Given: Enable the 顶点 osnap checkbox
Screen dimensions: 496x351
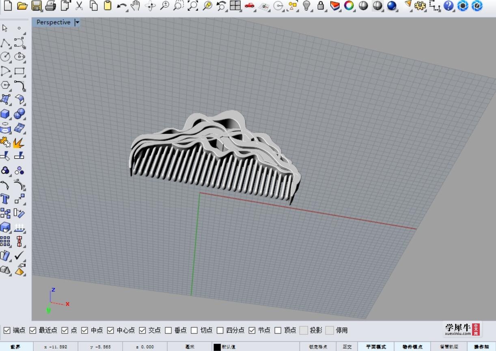Looking at the screenshot, I should click(x=278, y=330).
